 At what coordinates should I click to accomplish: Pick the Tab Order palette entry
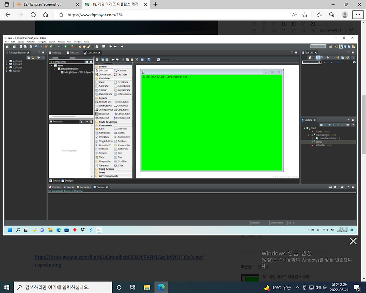pos(121,75)
